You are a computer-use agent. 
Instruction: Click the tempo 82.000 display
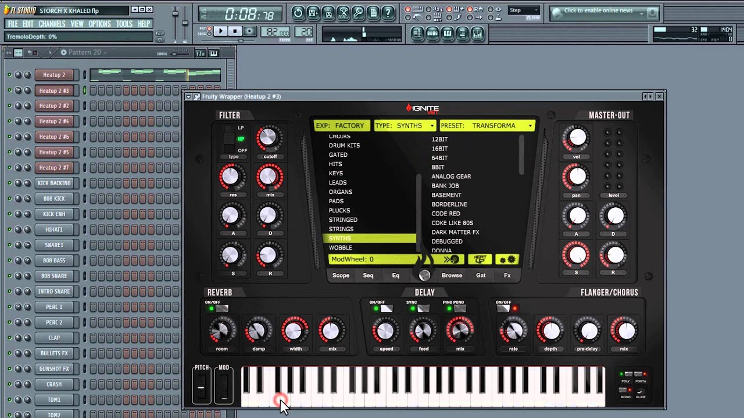[277, 32]
